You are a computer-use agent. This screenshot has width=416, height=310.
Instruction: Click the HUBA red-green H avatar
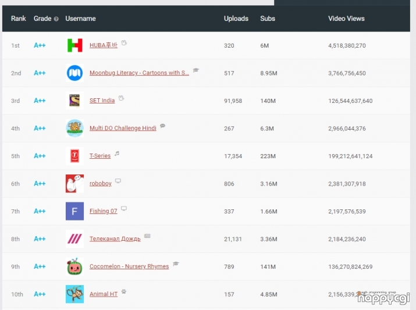(x=75, y=45)
